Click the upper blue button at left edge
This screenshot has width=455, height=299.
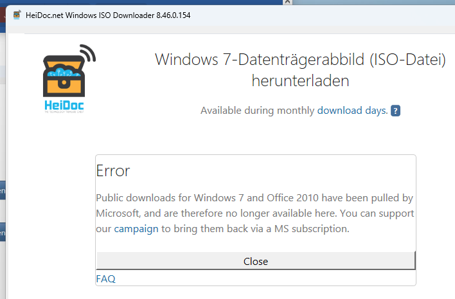(3, 191)
